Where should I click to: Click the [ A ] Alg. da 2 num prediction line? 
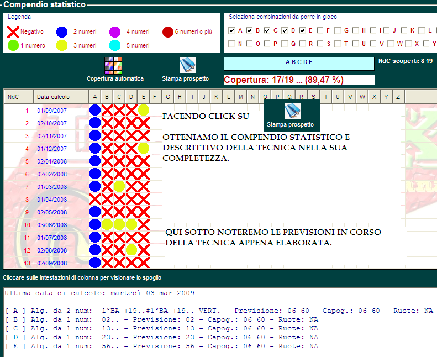click(x=219, y=311)
